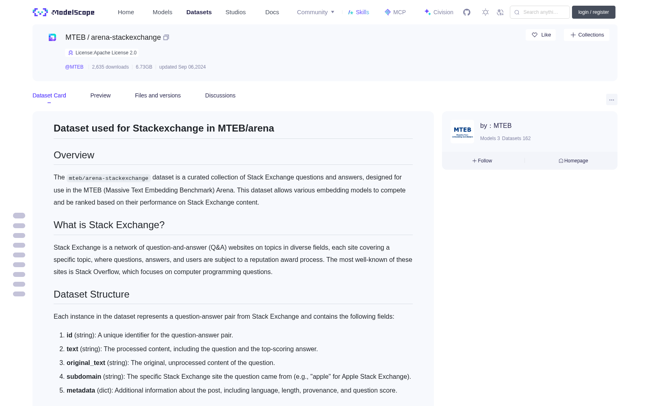Expand the Community dropdown menu

[316, 12]
